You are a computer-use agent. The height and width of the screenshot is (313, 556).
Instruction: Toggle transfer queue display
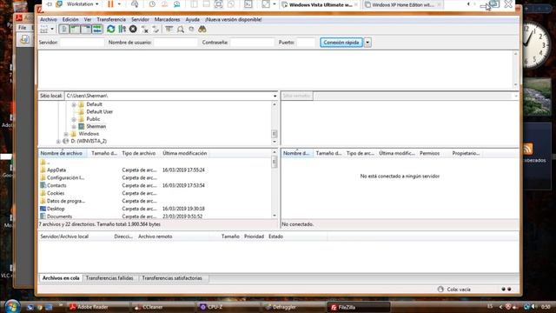96,29
